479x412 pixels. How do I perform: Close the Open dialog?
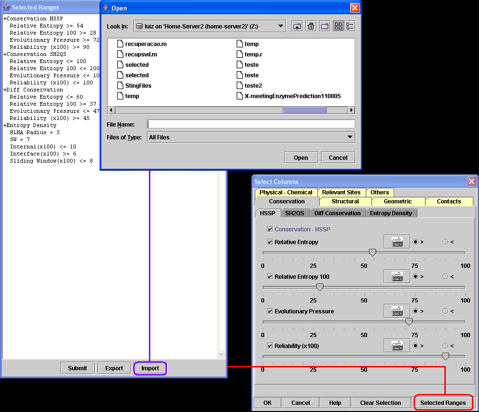point(355,8)
